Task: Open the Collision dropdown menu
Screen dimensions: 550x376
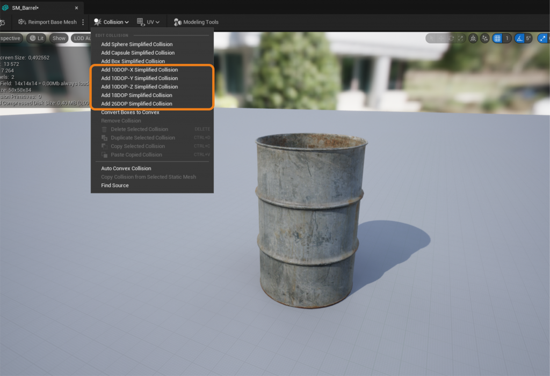Action: 111,22
